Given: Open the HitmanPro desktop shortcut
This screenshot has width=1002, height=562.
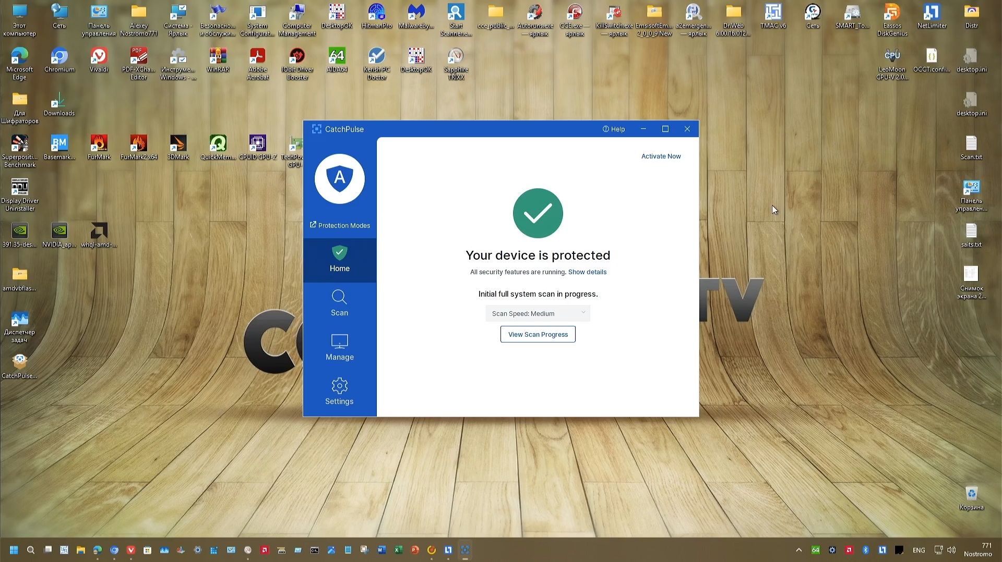Looking at the screenshot, I should [376, 17].
